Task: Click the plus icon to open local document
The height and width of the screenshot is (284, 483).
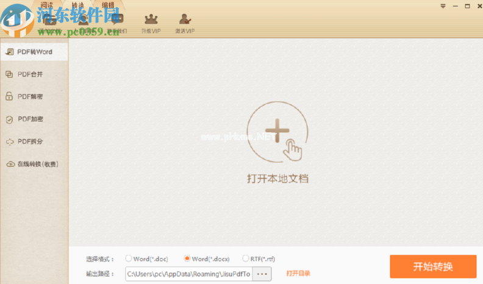Action: click(x=277, y=132)
